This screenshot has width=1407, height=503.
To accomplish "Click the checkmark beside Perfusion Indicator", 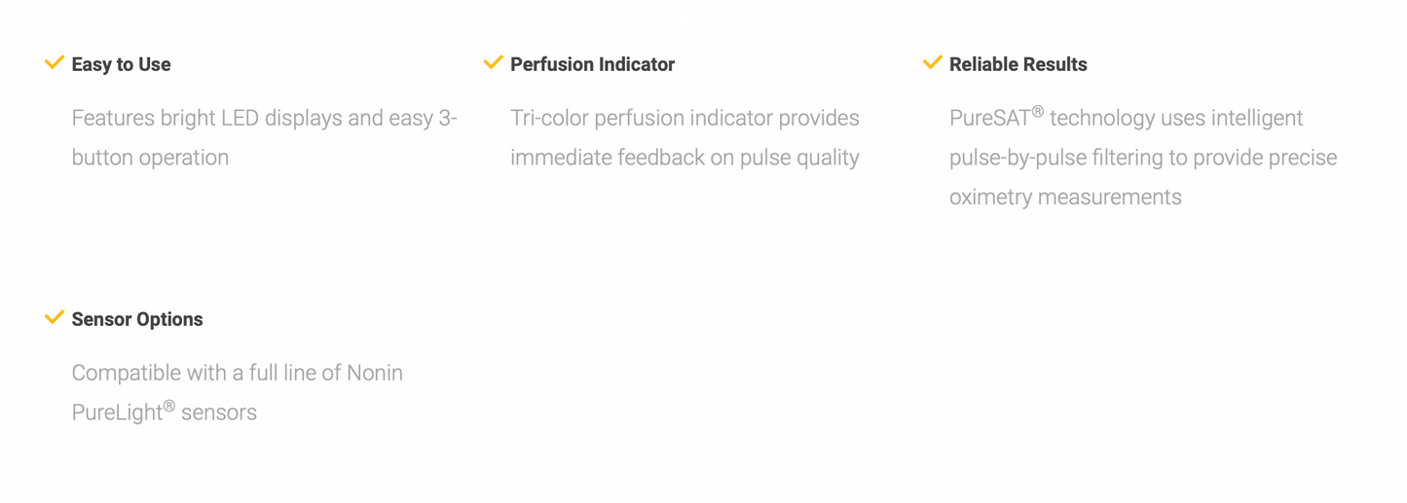I will [493, 63].
